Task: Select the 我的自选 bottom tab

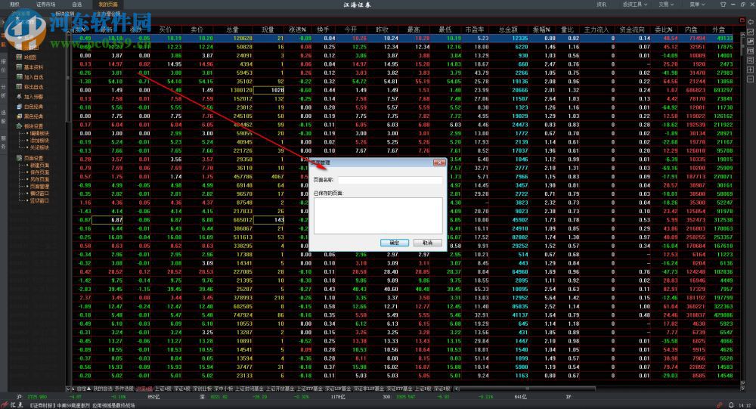Action: tap(103, 389)
